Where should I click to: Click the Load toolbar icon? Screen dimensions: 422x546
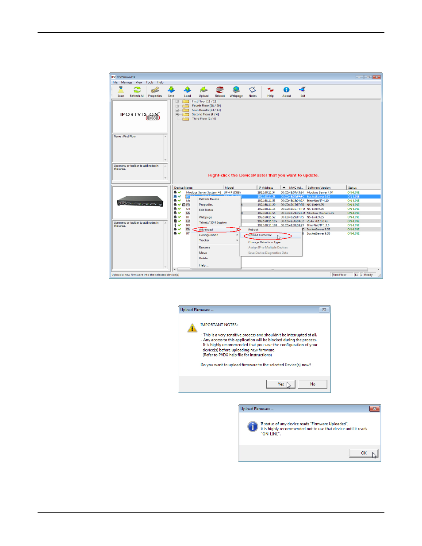coord(188,92)
